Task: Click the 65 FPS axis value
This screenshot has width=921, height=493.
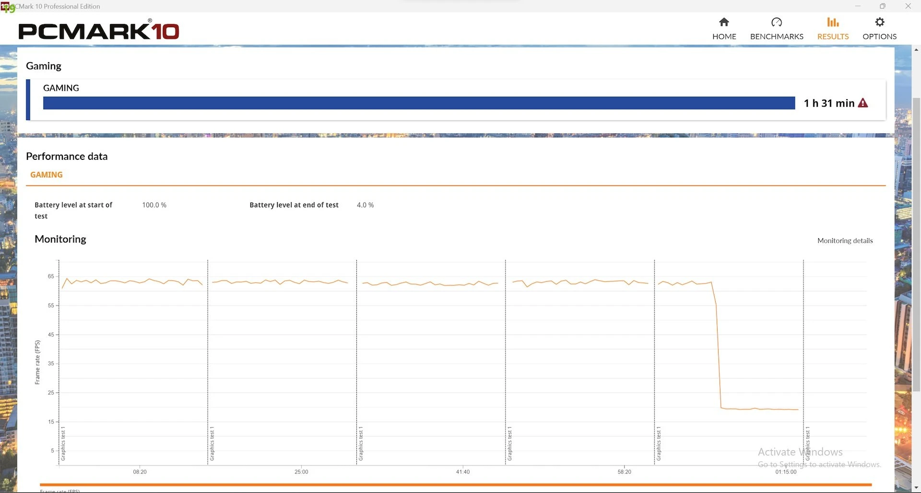Action: [51, 277]
